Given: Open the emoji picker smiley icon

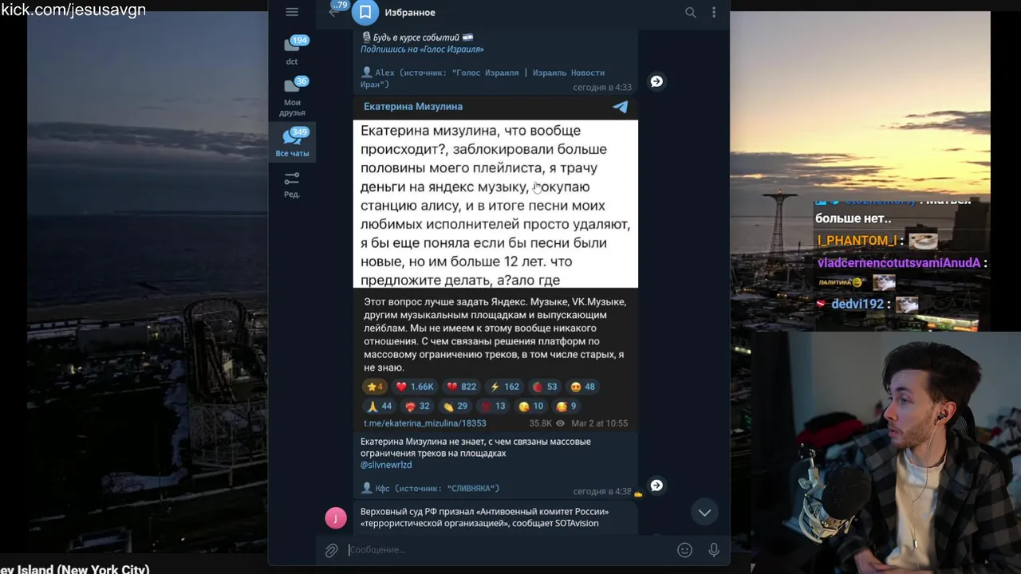Looking at the screenshot, I should pos(684,549).
